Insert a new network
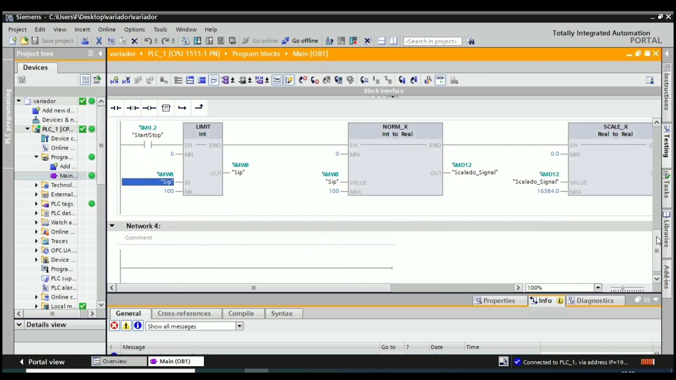 [114, 80]
